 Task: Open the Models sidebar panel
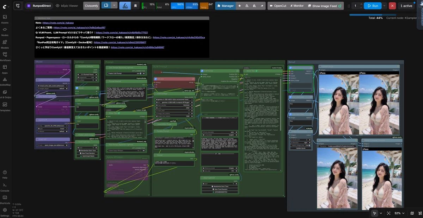coord(5,44)
